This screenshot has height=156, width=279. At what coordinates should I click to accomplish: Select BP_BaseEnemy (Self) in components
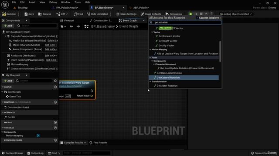tap(18, 32)
